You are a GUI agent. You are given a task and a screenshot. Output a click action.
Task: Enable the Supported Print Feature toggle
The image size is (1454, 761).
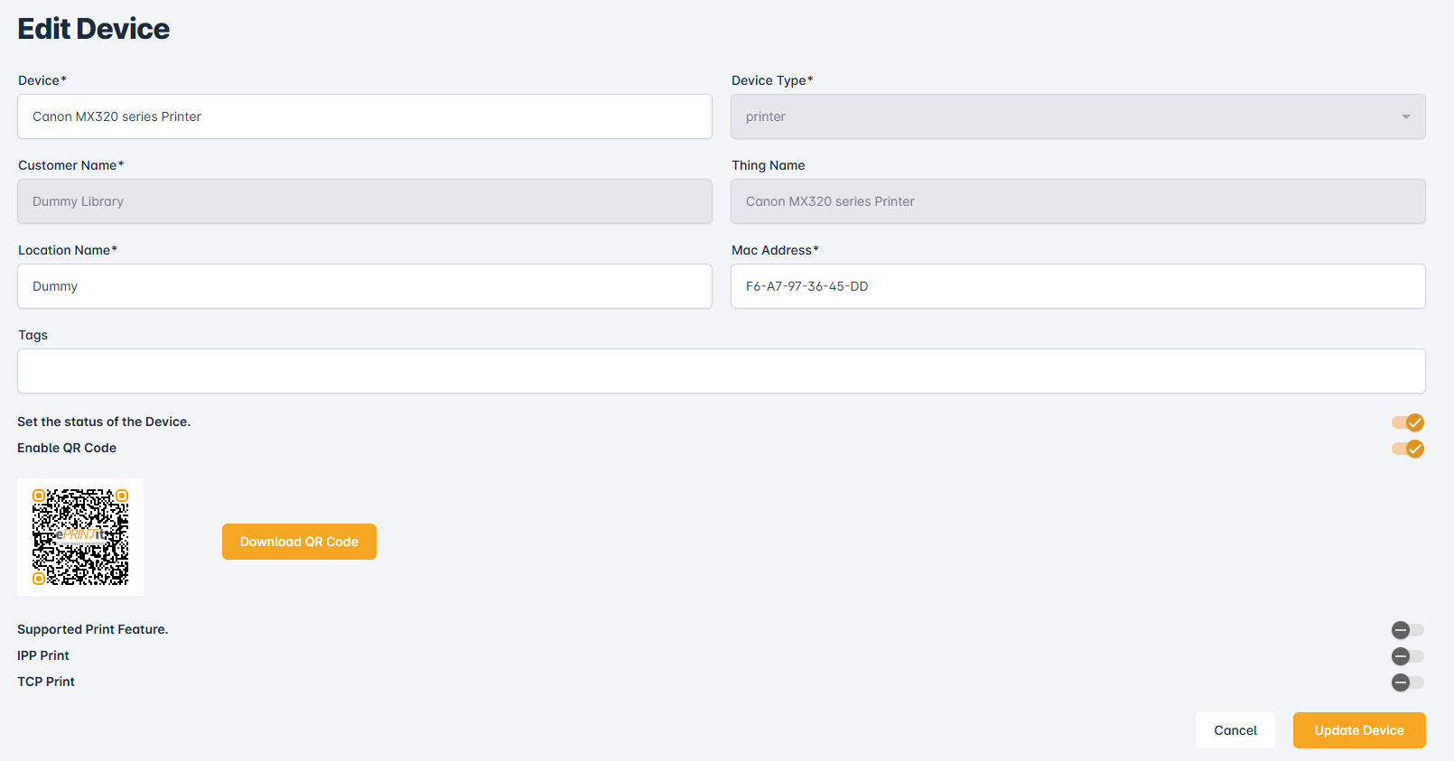[x=1407, y=630]
